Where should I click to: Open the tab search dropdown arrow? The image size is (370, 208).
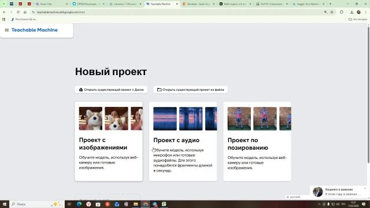point(3,4)
